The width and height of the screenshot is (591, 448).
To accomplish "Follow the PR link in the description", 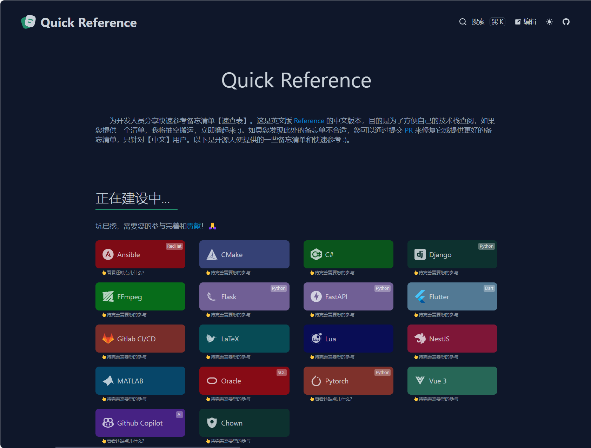I will pos(409,130).
